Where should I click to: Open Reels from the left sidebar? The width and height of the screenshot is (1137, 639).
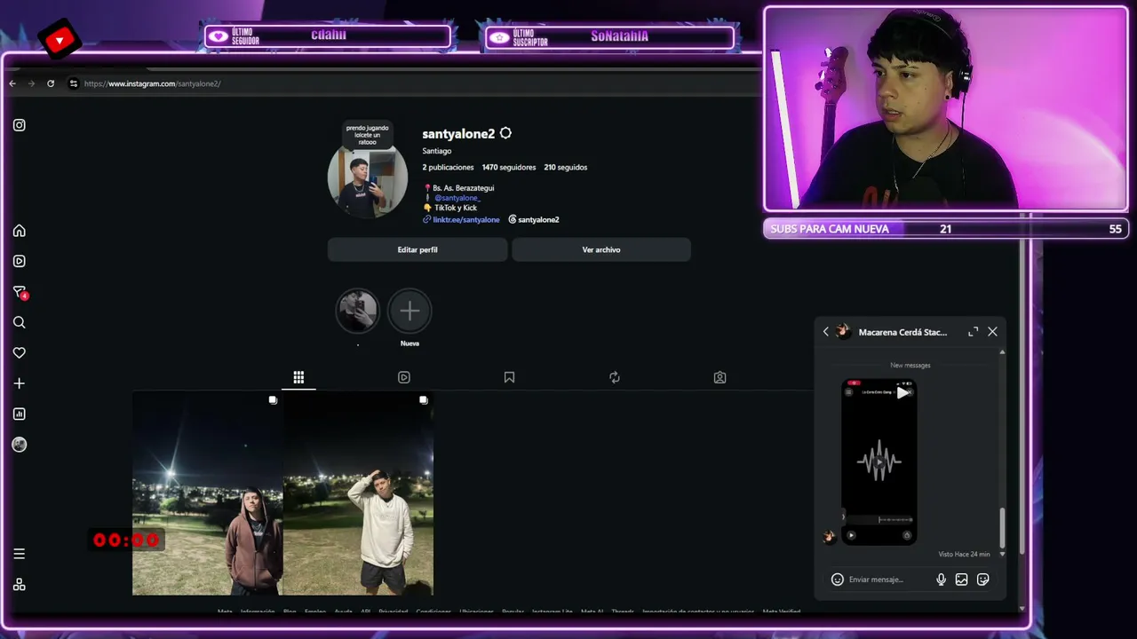(19, 261)
